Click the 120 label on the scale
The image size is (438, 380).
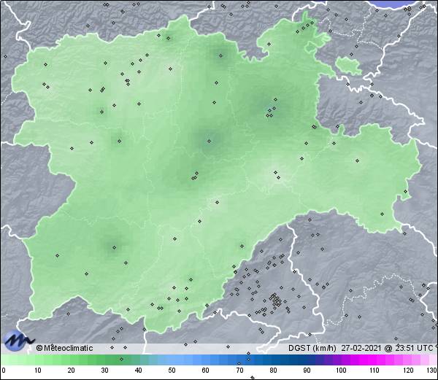[408, 371]
